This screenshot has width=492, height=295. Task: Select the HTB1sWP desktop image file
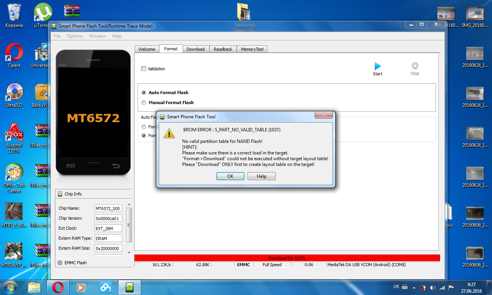(x=14, y=255)
